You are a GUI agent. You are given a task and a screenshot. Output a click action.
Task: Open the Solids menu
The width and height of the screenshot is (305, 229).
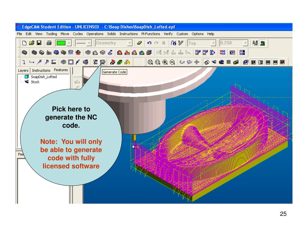point(111,34)
